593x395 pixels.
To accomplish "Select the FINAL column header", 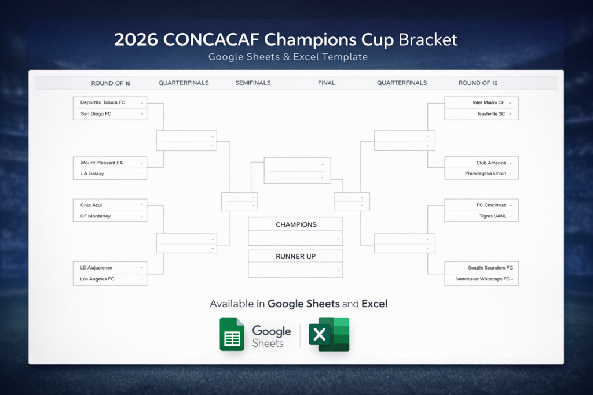I will pyautogui.click(x=327, y=83).
